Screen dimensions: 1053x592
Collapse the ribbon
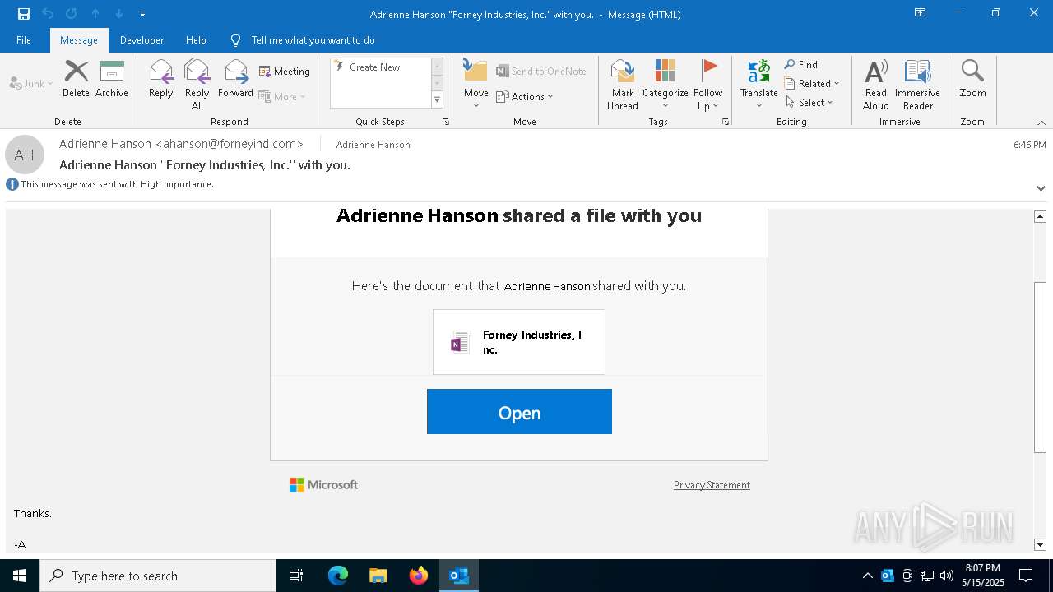click(x=1041, y=123)
